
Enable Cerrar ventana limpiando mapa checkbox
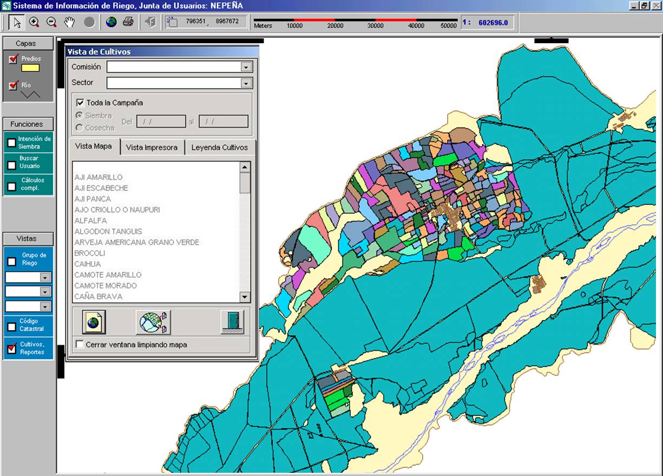pos(80,345)
